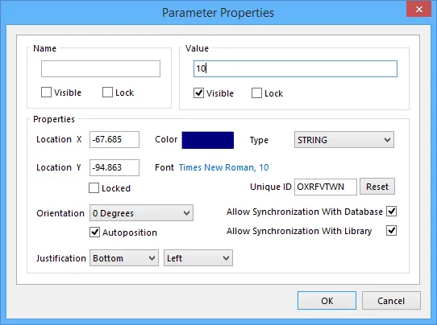Toggle the Locked checkbox under Location Y
This screenshot has width=437, height=325.
pos(94,188)
